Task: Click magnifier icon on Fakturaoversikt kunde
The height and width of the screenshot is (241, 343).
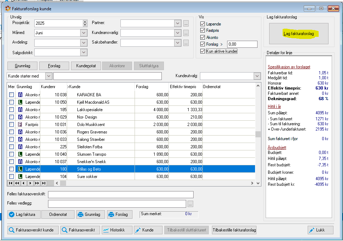Action: coord(11,230)
